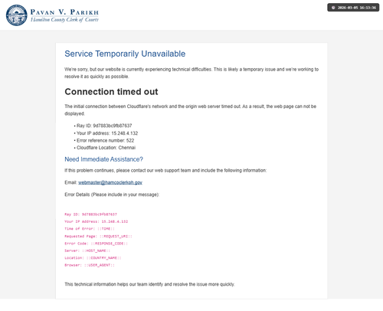
Task: Click the Hamilton County Clerk of Courts subtitle
Action: click(64, 20)
